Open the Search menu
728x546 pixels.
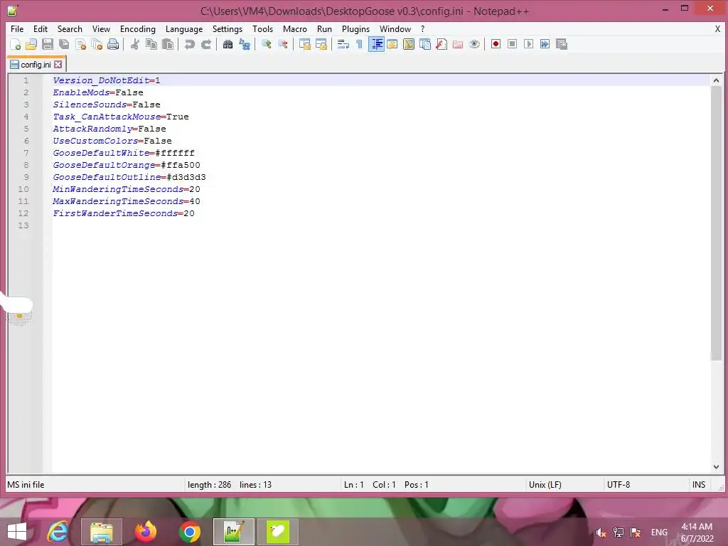(x=70, y=28)
